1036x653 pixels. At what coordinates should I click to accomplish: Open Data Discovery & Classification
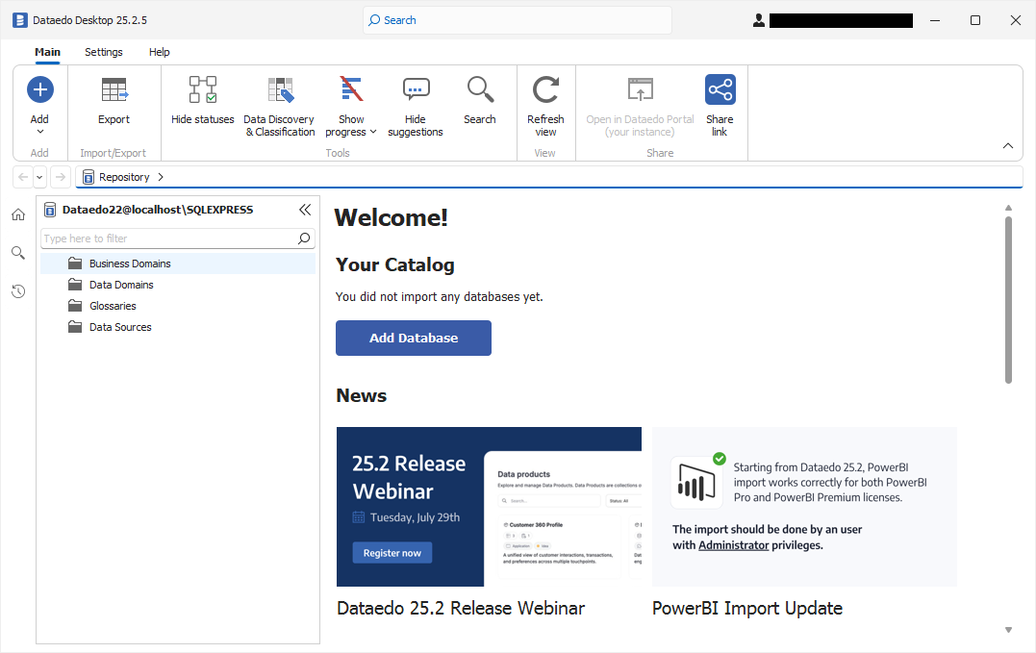coord(280,107)
